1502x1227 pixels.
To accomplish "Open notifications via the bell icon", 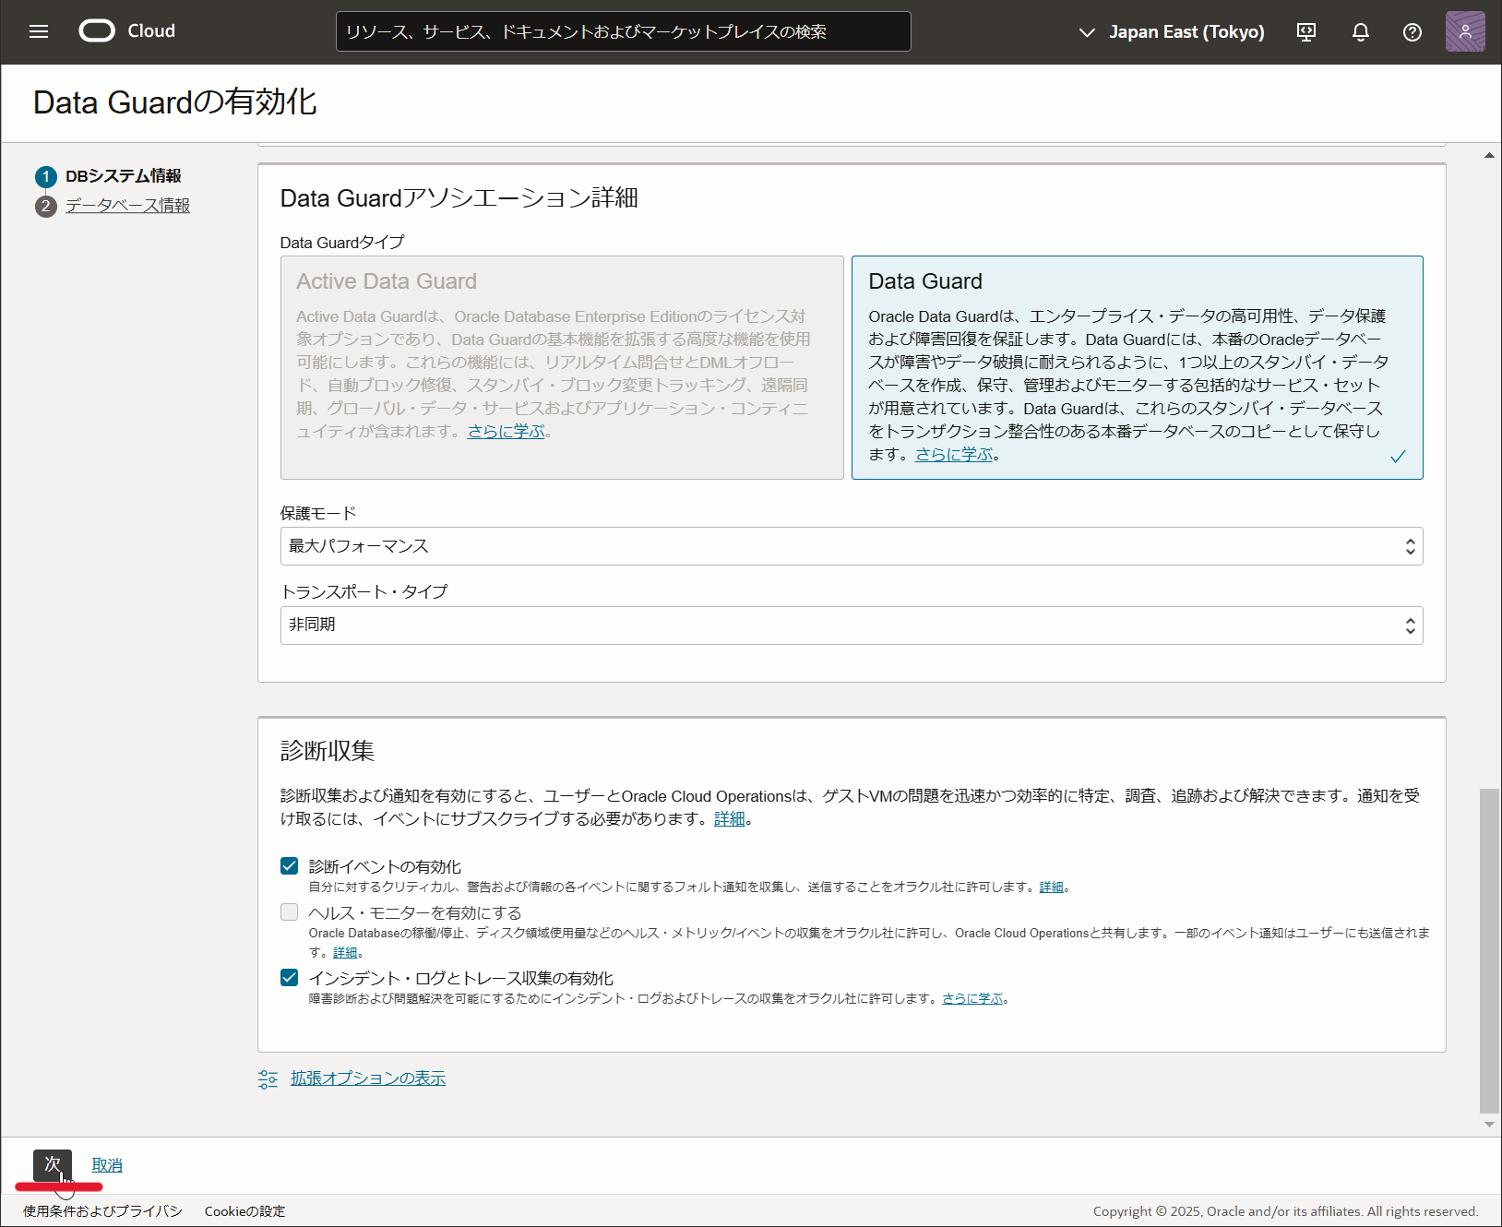I will click(x=1360, y=31).
